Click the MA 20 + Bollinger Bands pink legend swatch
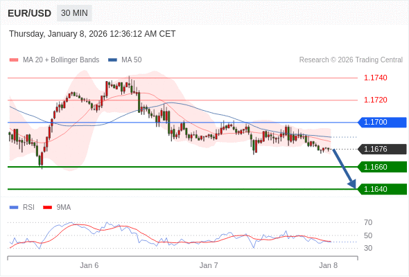Image resolution: width=409 pixels, height=277 pixels. pyautogui.click(x=14, y=60)
